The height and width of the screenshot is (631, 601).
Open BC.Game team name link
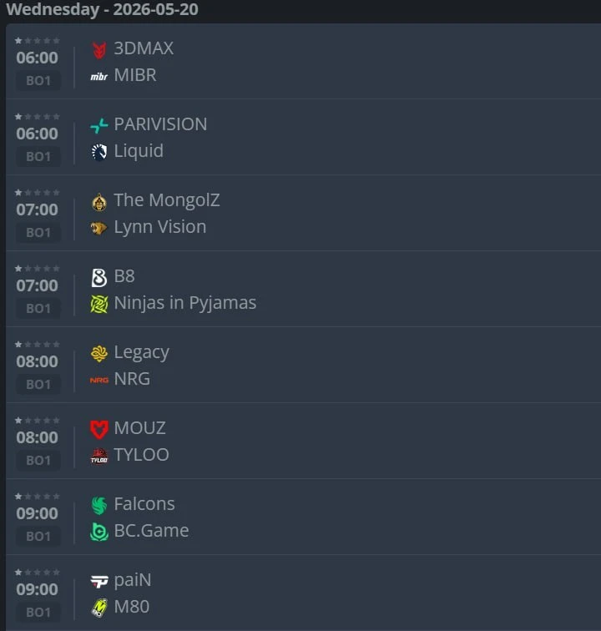tap(151, 531)
